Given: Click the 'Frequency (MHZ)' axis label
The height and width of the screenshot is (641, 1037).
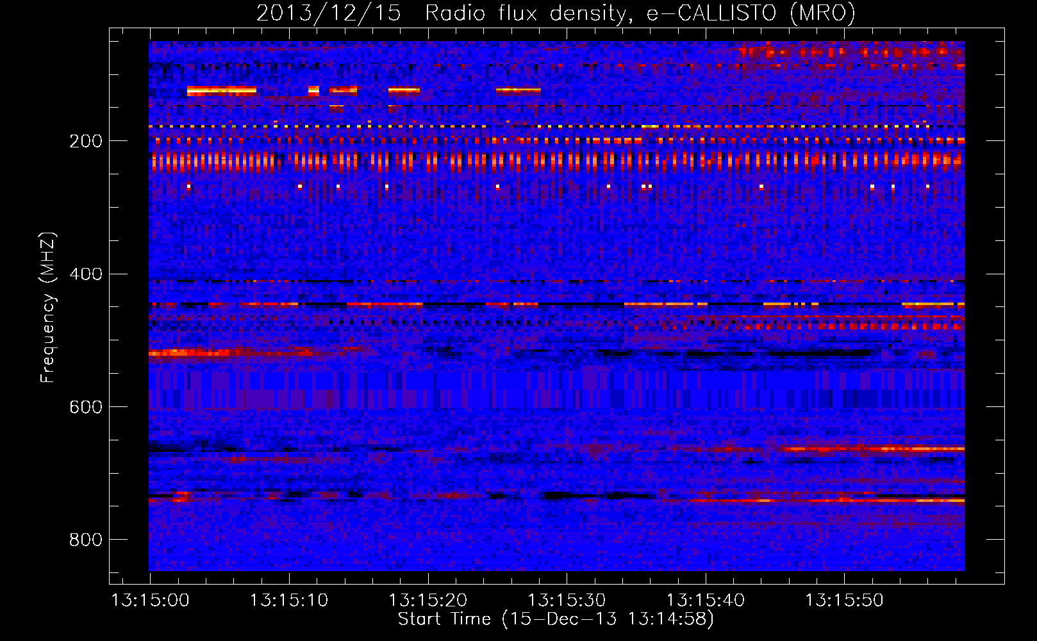Looking at the screenshot, I should (48, 307).
